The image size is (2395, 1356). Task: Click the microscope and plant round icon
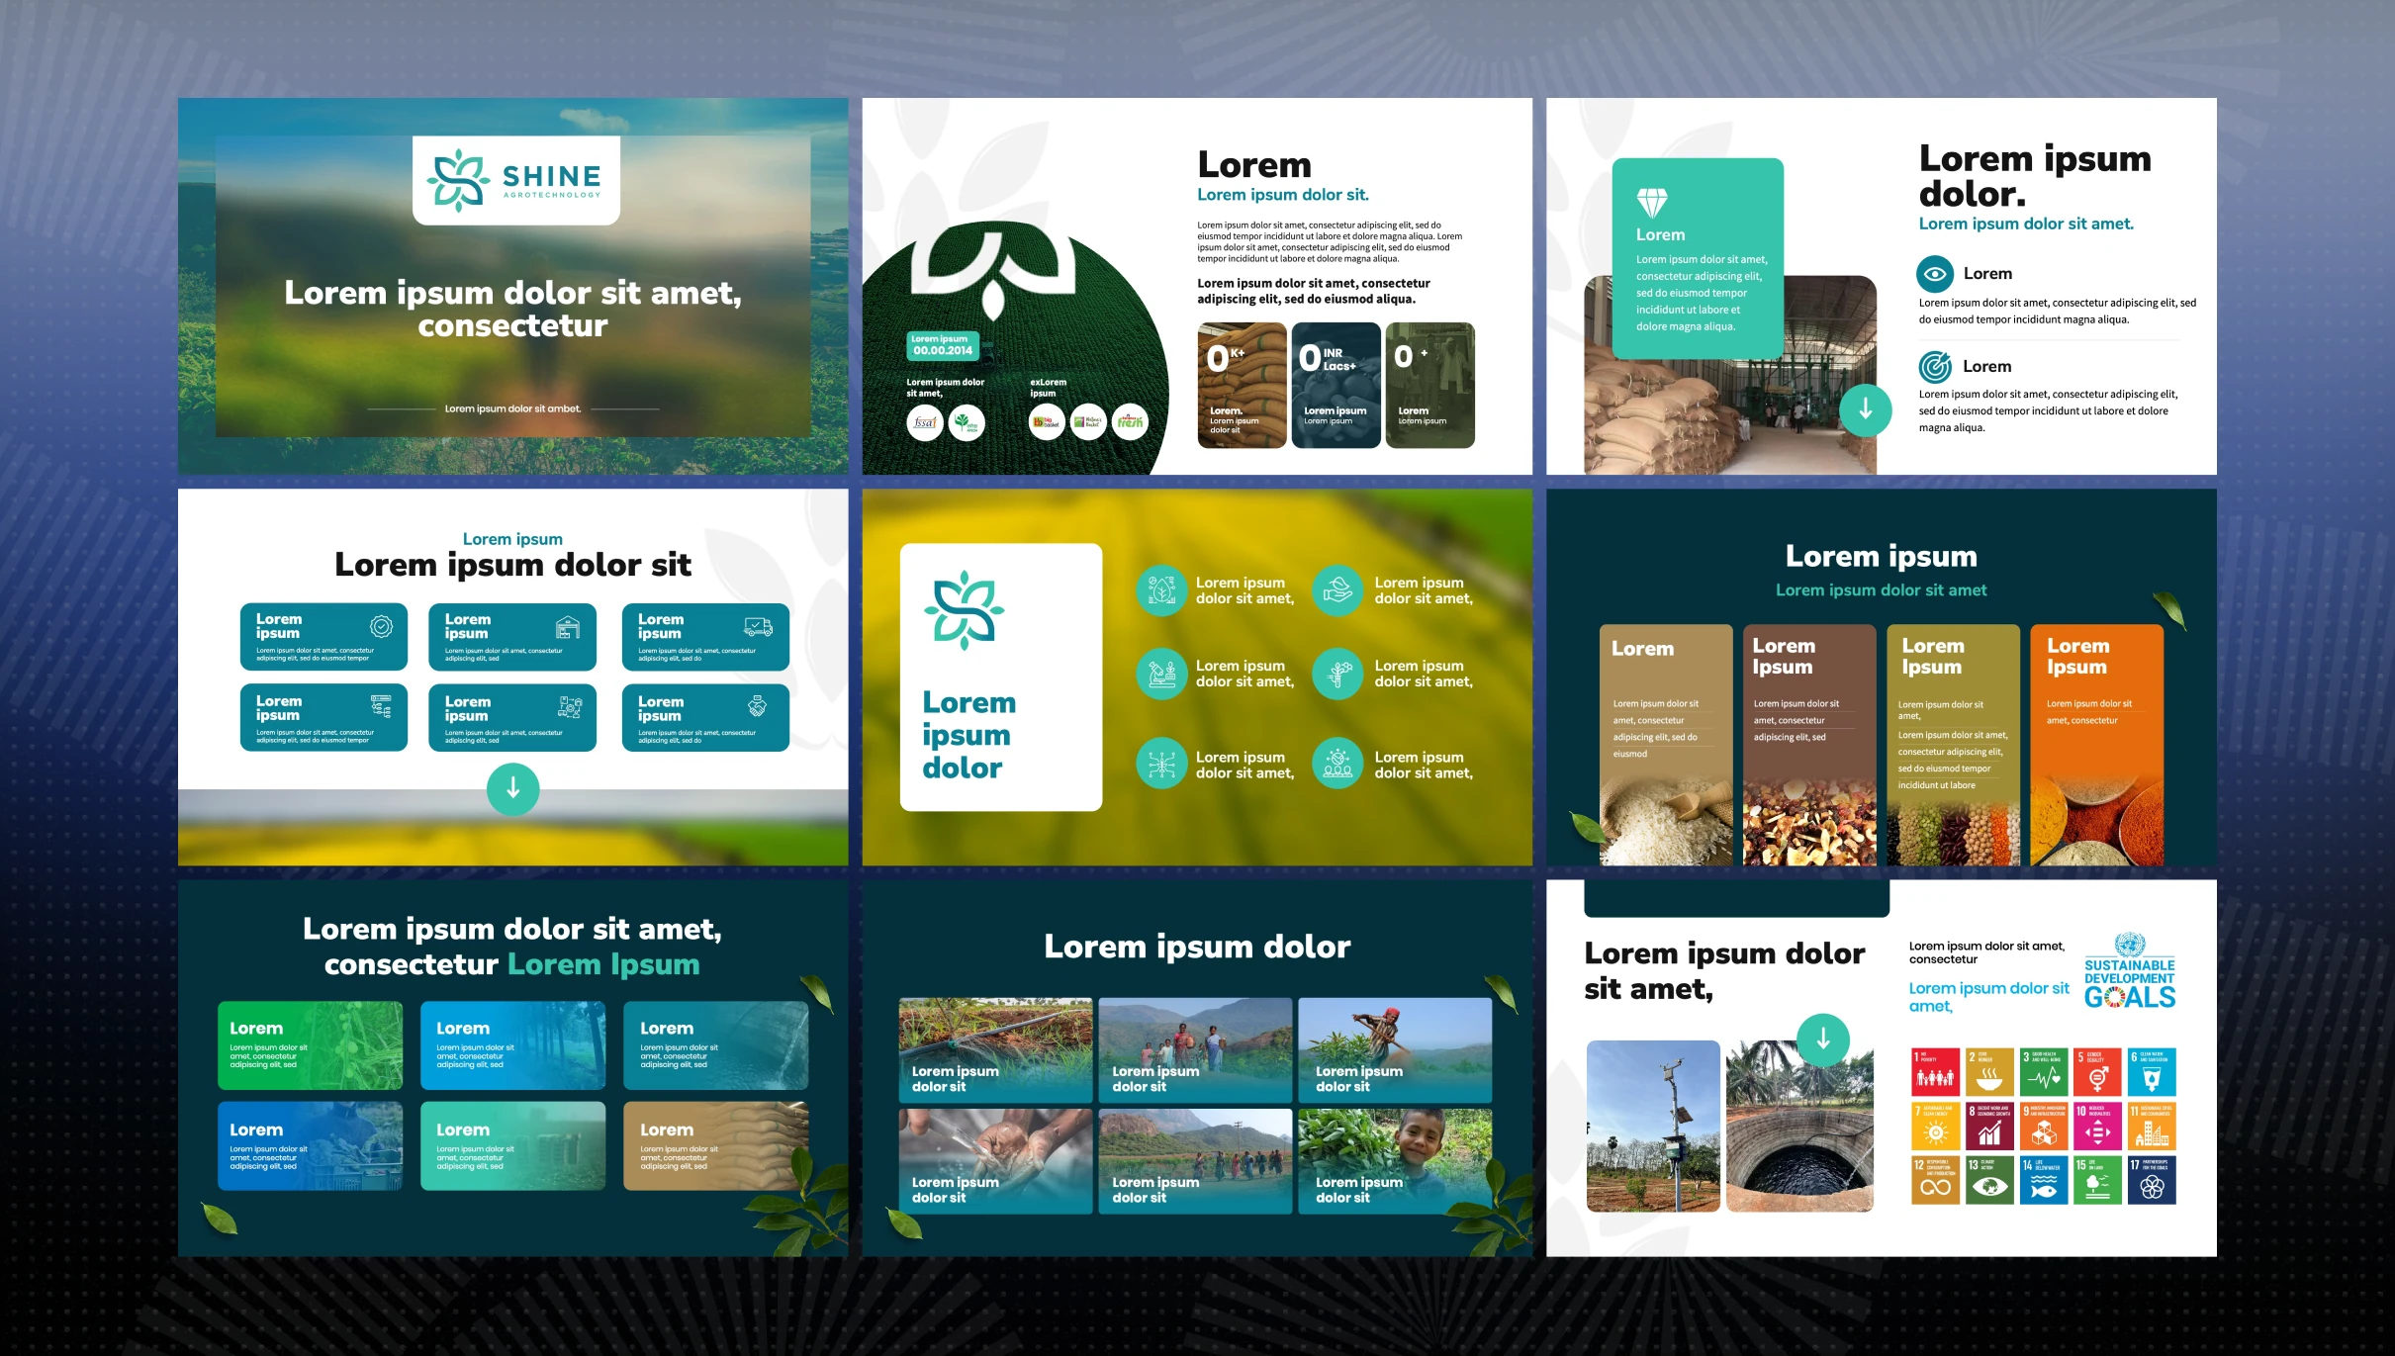[1160, 674]
